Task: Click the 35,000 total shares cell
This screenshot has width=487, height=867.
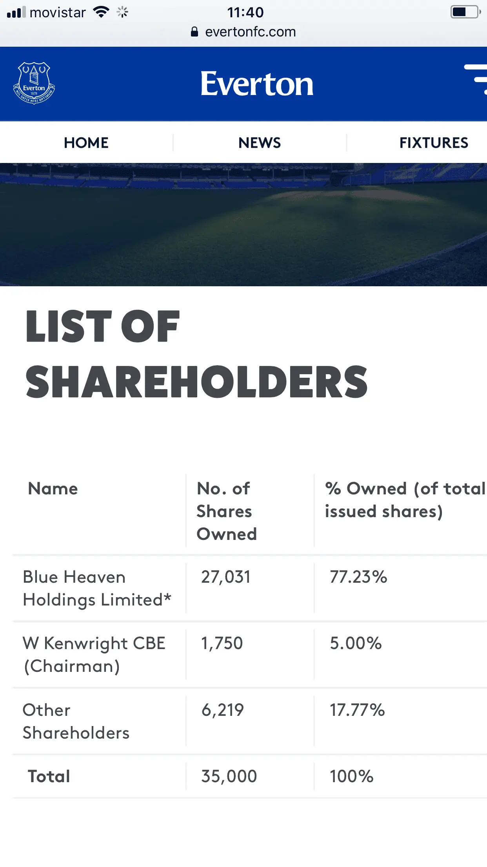Action: click(229, 776)
